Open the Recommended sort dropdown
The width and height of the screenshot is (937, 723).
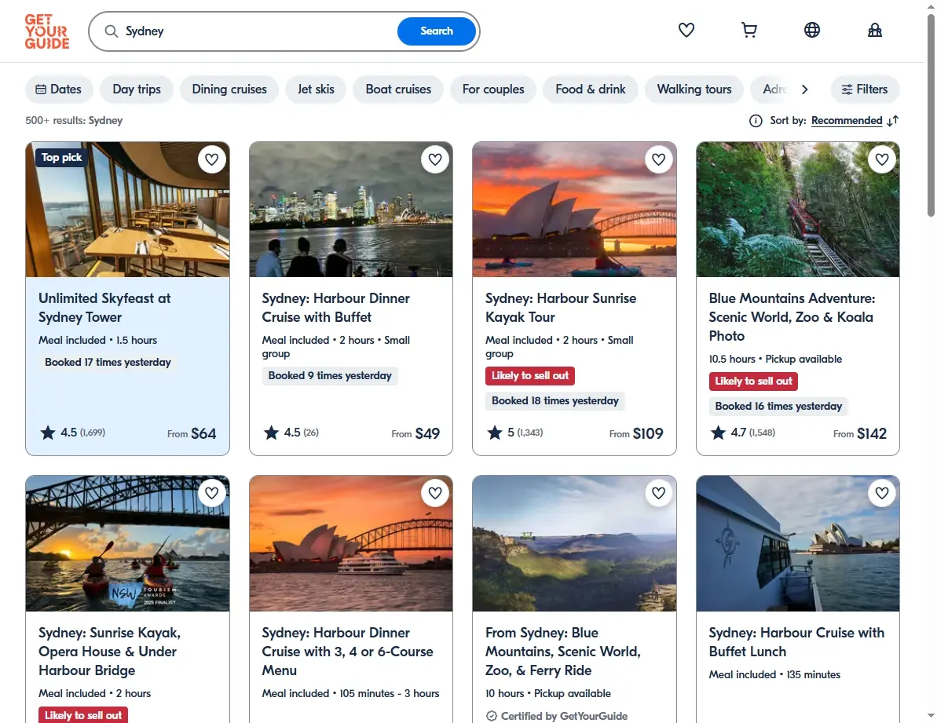pos(846,121)
